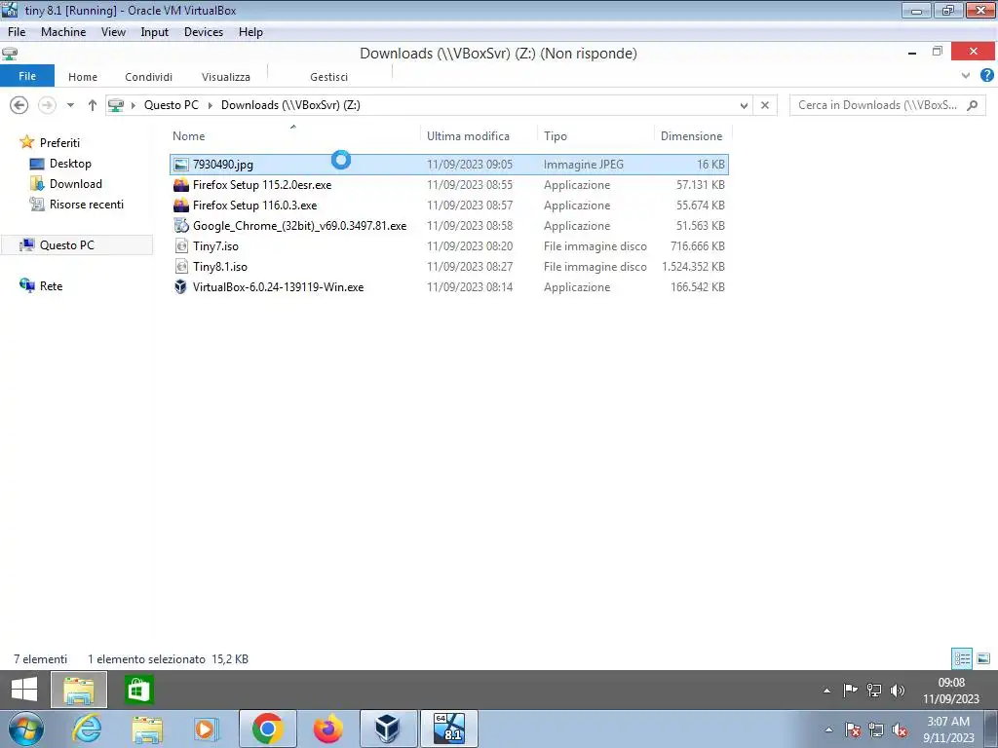This screenshot has height=748, width=998.
Task: Open Windows Store on guest taskbar
Action: 138,690
